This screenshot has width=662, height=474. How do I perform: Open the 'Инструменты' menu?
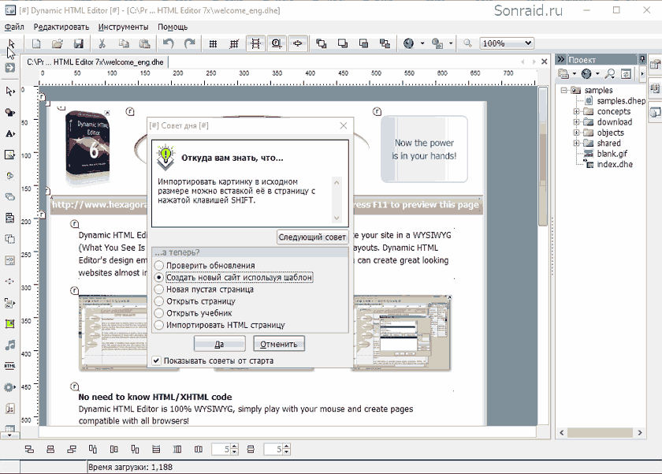[x=123, y=27]
